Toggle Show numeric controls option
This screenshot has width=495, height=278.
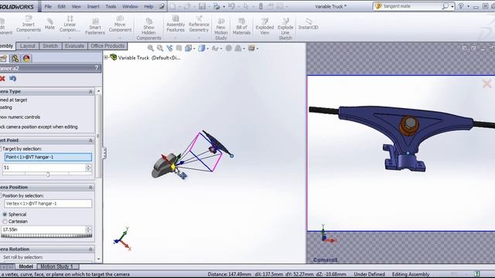20,117
